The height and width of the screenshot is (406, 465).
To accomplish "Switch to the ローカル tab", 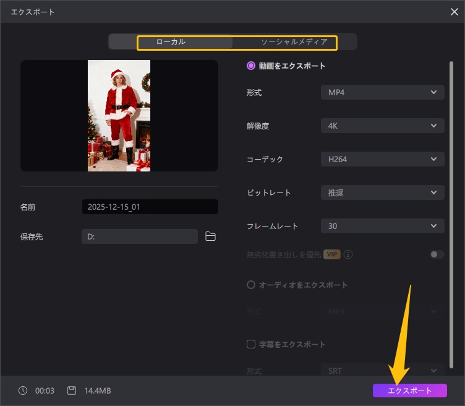I will tap(171, 42).
